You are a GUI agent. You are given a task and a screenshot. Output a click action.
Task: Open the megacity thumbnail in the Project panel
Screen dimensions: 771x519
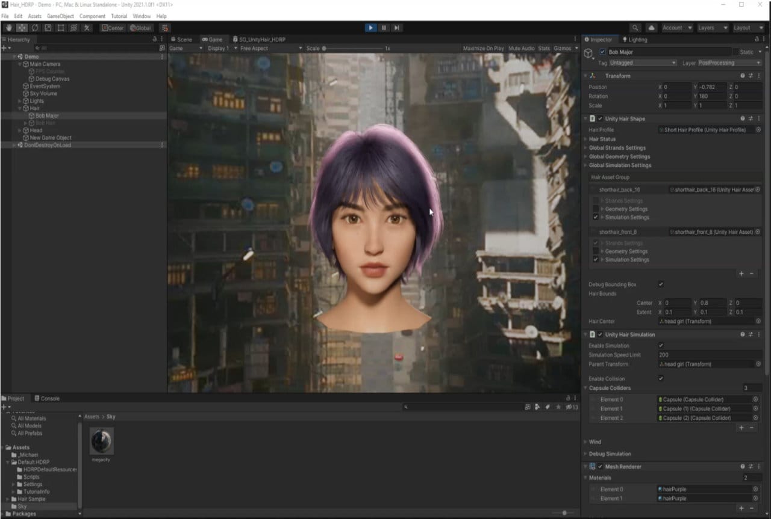tap(101, 441)
